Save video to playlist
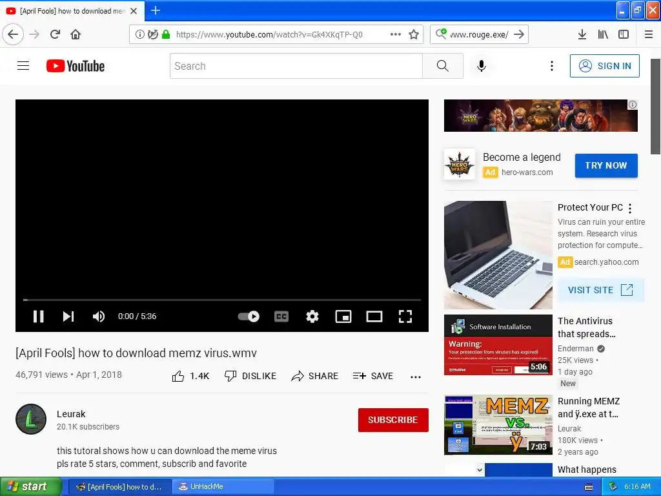 click(373, 376)
